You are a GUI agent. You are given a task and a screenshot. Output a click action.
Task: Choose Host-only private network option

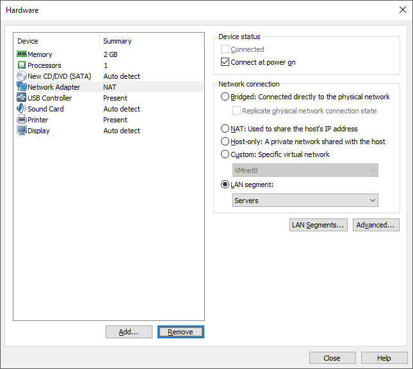(225, 142)
